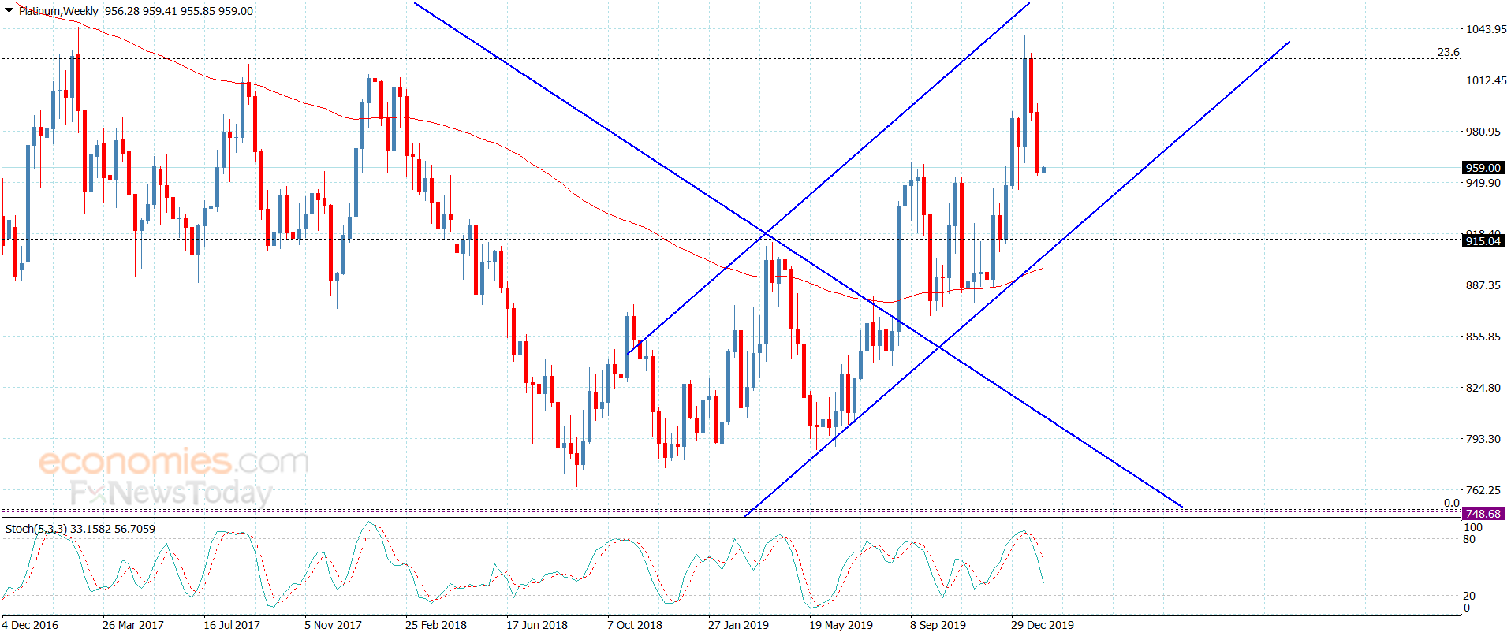Click the "7 Oct 2018" date label
This screenshot has height=636, width=1511.
pyautogui.click(x=635, y=625)
